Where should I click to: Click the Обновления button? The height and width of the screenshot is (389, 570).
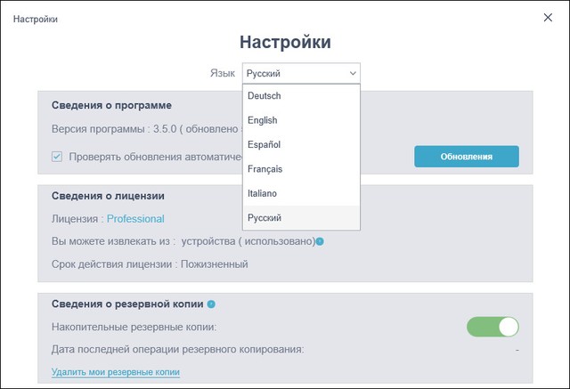(467, 157)
